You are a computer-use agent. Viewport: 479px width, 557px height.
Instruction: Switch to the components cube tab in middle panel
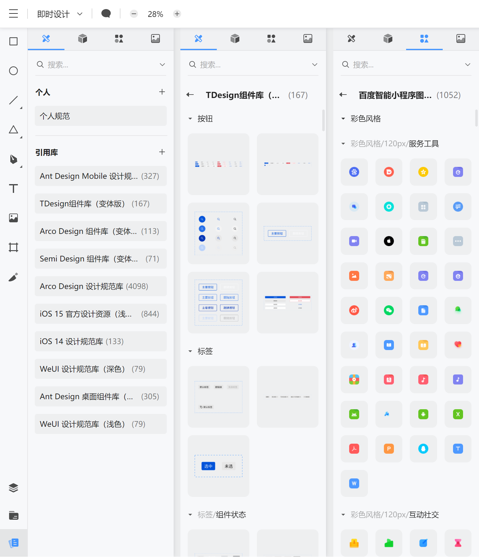235,39
